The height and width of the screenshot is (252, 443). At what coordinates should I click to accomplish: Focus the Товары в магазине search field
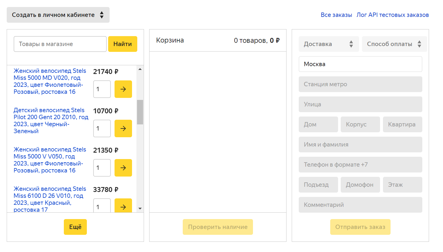point(60,44)
